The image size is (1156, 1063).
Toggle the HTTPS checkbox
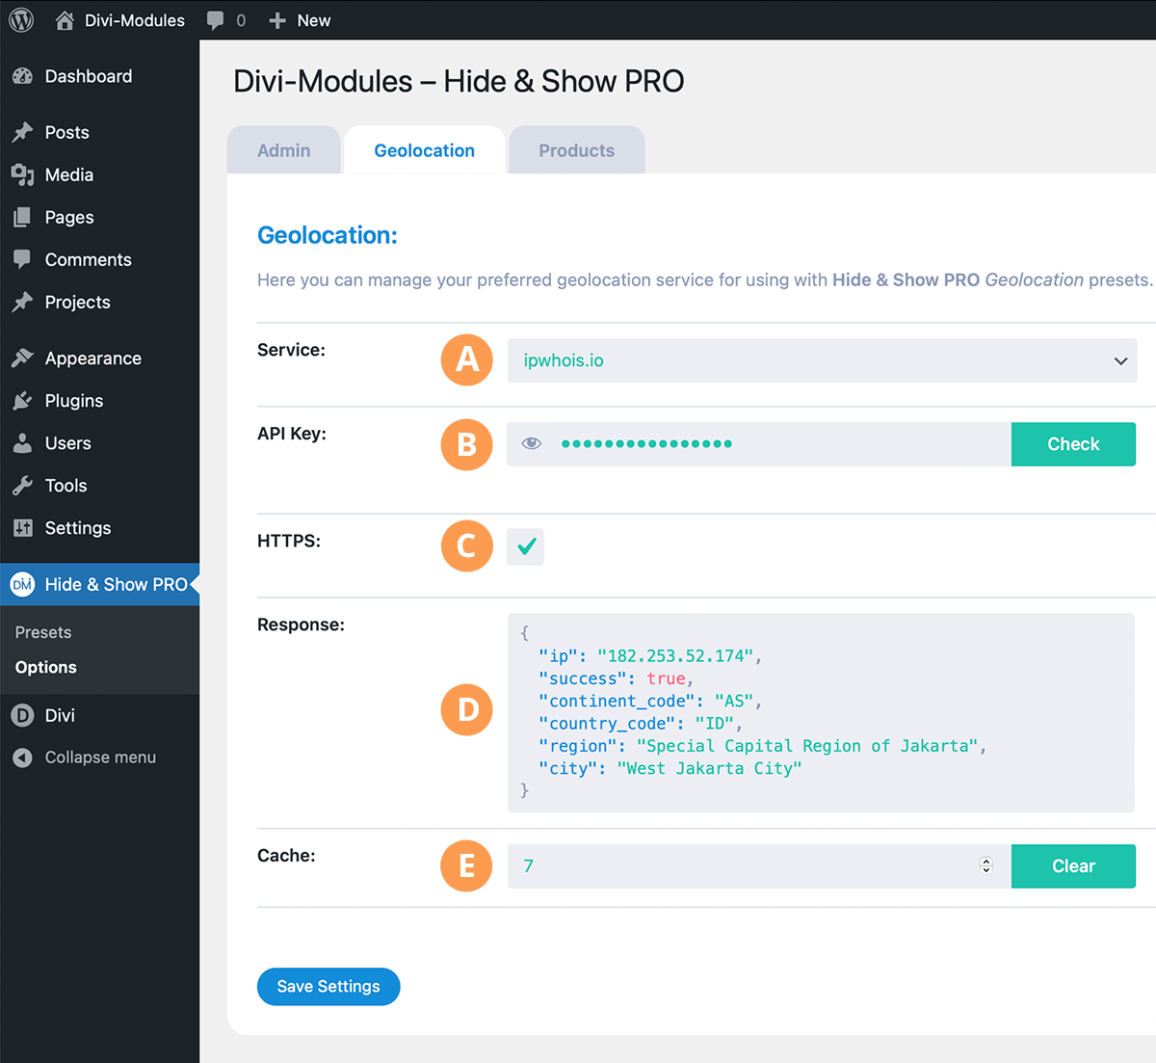point(525,546)
